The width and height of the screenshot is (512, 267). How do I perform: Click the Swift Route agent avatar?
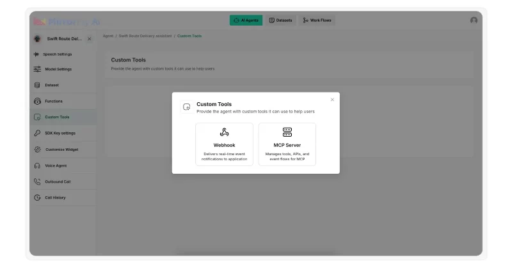37,39
